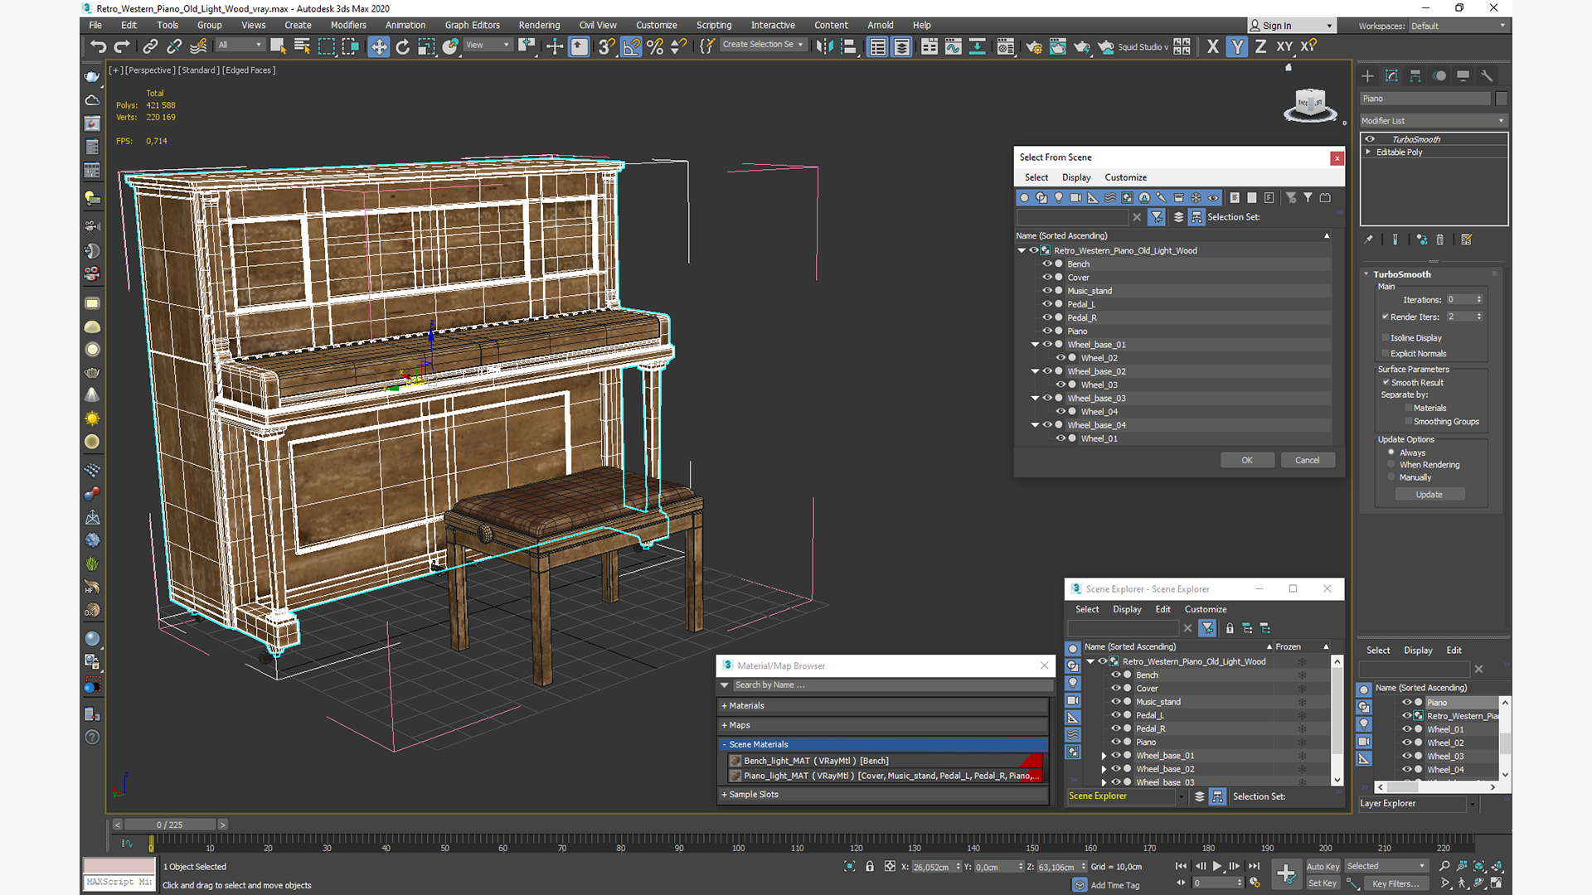Image resolution: width=1592 pixels, height=895 pixels.
Task: Open the Create tab plus icon
Action: point(1367,75)
